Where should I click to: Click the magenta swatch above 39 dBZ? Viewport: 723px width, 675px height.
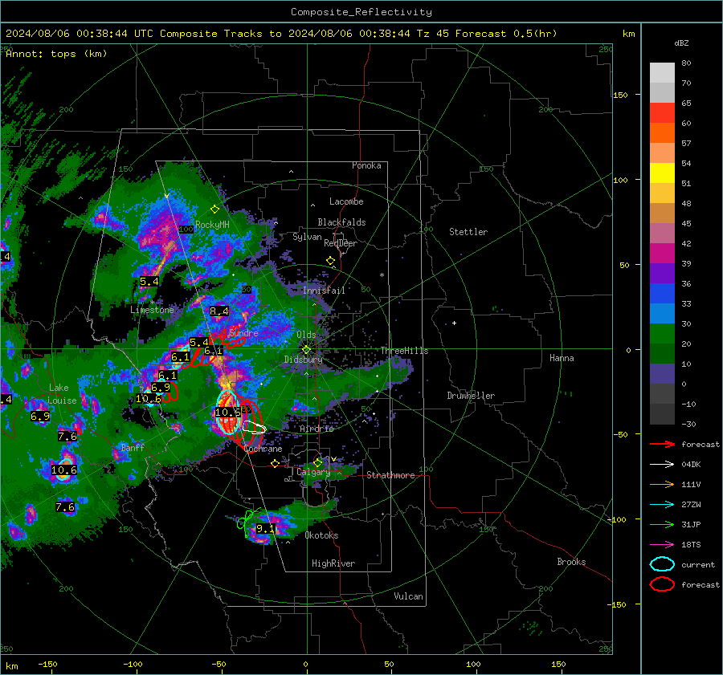[662, 254]
